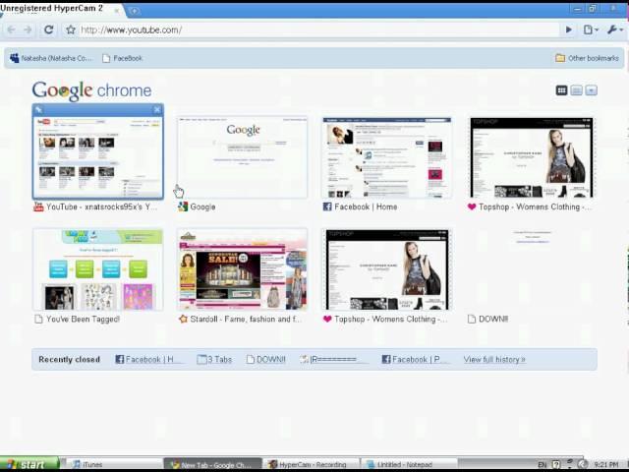Open the page control menu
The image size is (629, 472).
[x=591, y=29]
